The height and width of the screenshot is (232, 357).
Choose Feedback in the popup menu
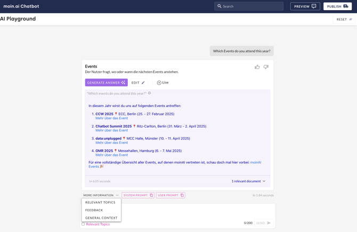pyautogui.click(x=94, y=210)
